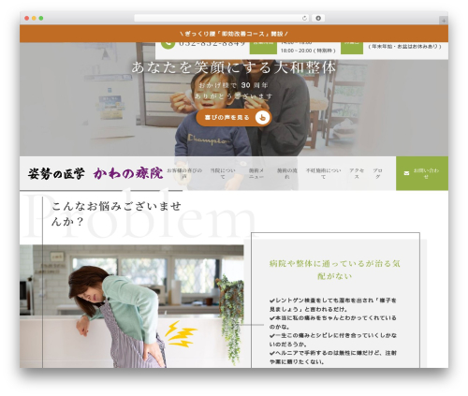Viewport: 468px width, 396px height.
Task: Open the 当院について menu item
Action: (223, 173)
